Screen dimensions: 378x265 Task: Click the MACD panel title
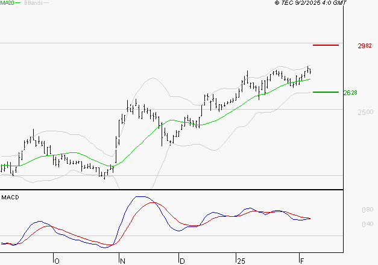[x=10, y=198]
